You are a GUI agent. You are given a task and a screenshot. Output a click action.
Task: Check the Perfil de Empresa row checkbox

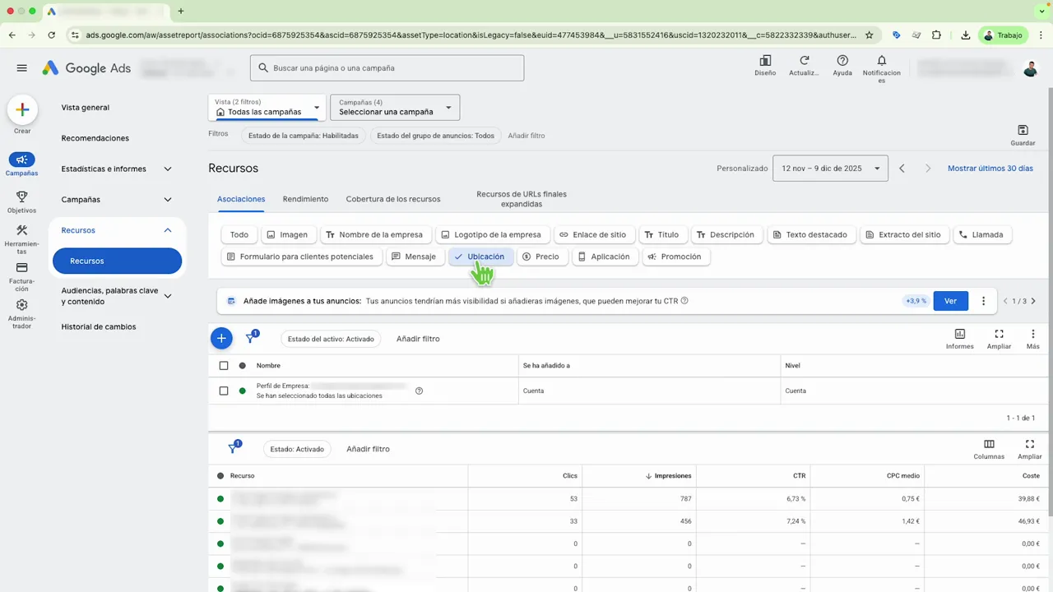(223, 391)
